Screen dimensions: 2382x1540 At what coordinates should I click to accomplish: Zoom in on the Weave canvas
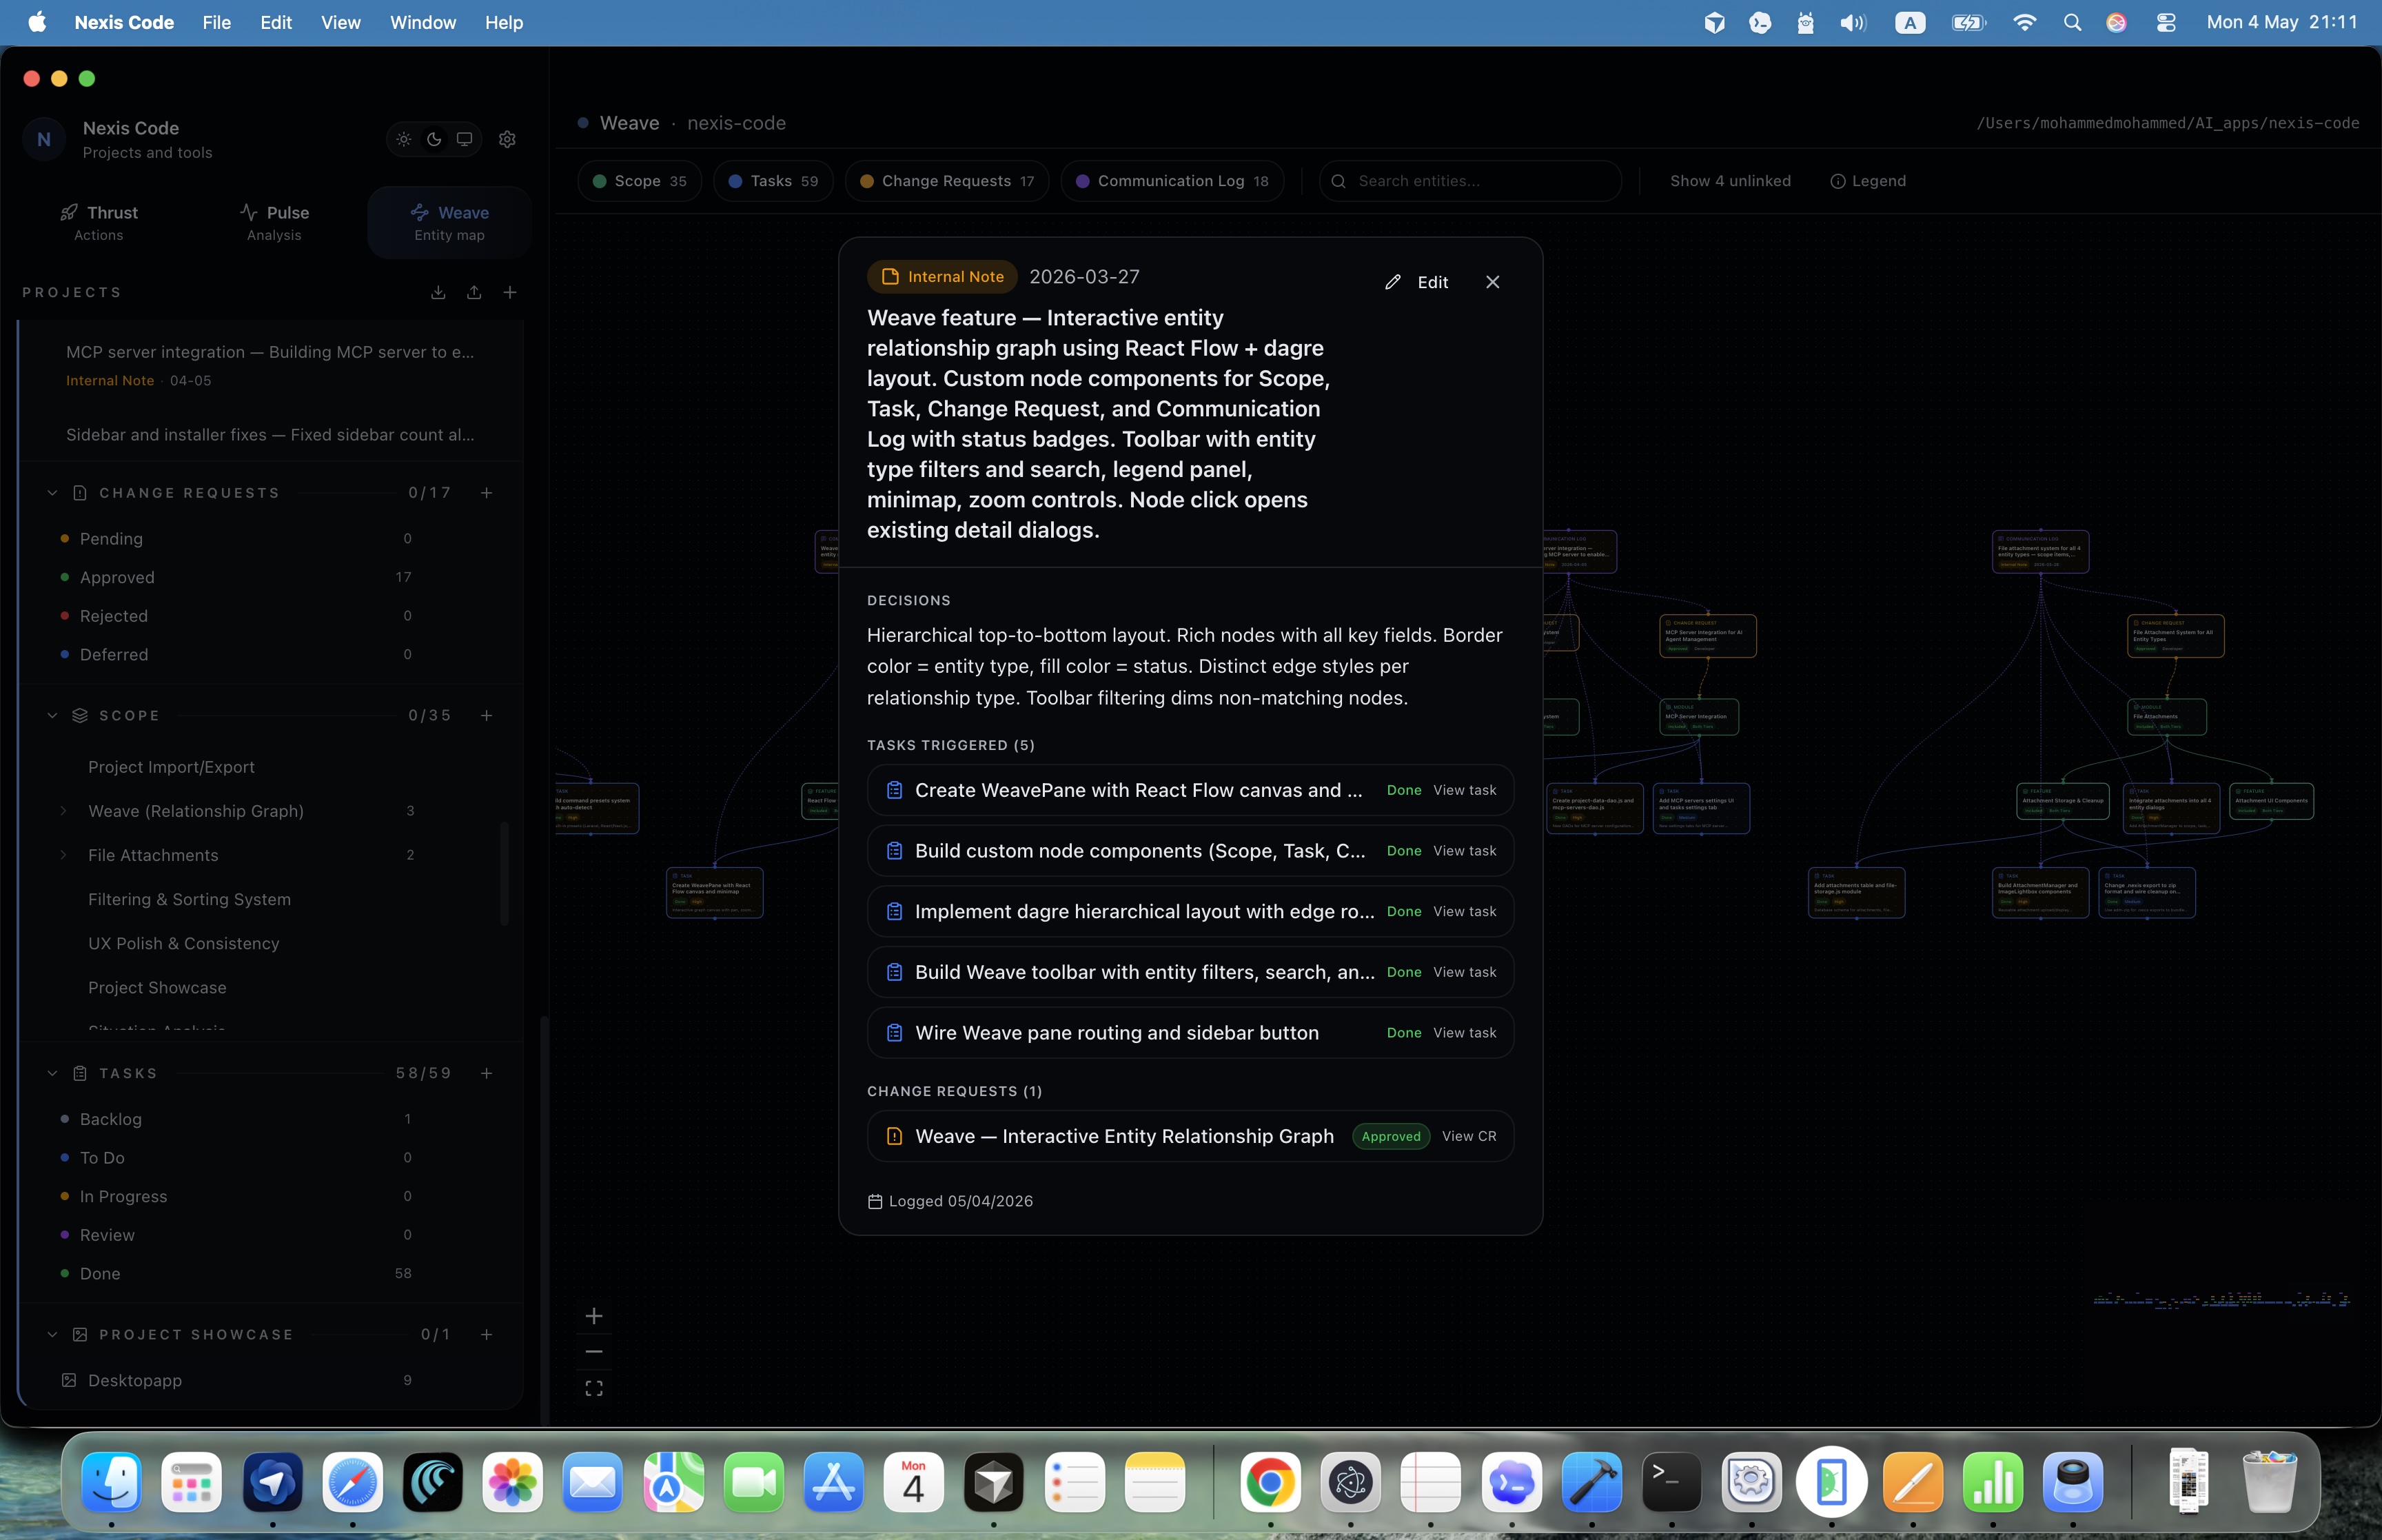tap(593, 1316)
